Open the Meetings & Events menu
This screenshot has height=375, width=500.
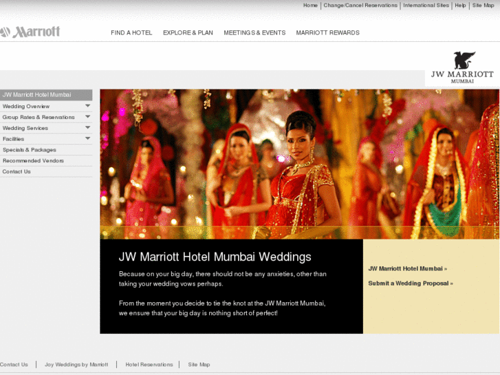pyautogui.click(x=254, y=33)
